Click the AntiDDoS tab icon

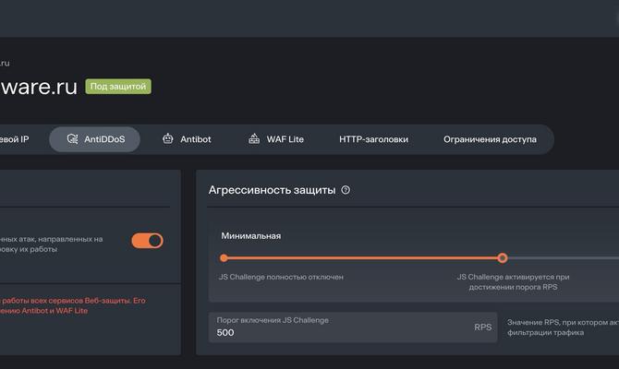(x=73, y=139)
